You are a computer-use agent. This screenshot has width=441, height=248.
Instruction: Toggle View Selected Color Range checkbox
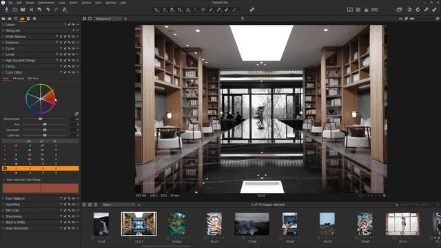click(x=4, y=179)
